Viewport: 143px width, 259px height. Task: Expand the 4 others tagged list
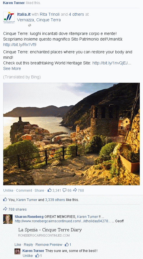pos(76,14)
